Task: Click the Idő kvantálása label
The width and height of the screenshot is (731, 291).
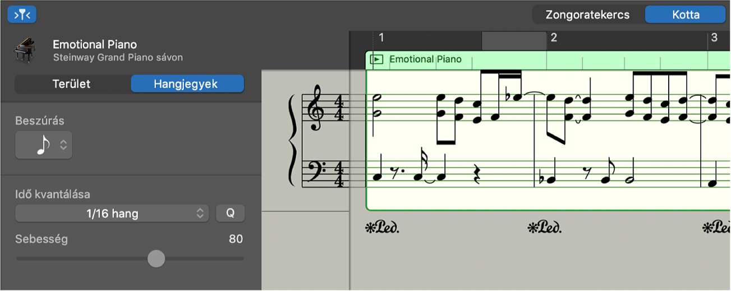Action: pos(53,195)
